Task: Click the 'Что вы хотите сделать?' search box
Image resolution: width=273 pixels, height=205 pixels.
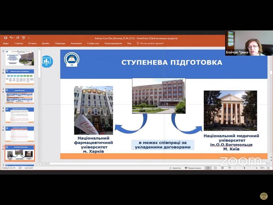Action: (x=150, y=43)
